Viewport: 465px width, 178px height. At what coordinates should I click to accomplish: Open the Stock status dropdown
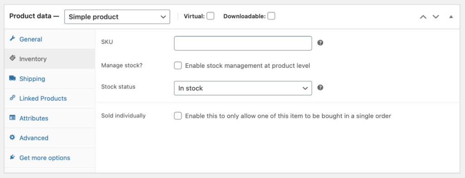point(243,88)
